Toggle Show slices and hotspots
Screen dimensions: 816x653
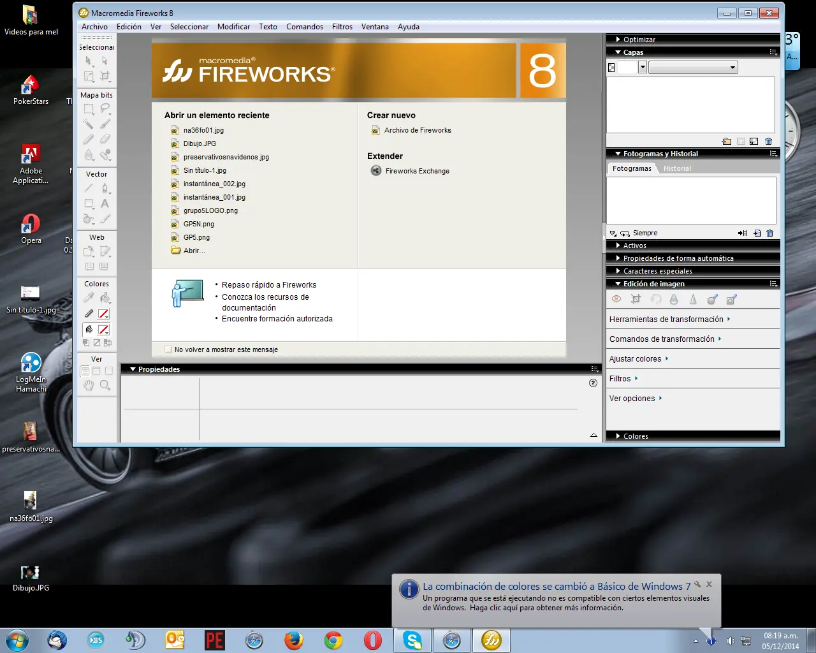coord(104,267)
